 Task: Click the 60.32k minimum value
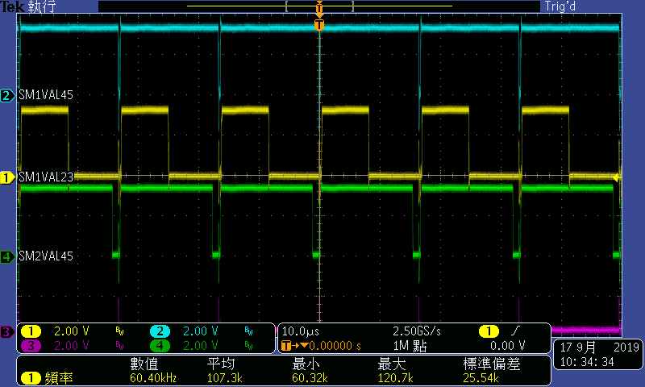310,377
